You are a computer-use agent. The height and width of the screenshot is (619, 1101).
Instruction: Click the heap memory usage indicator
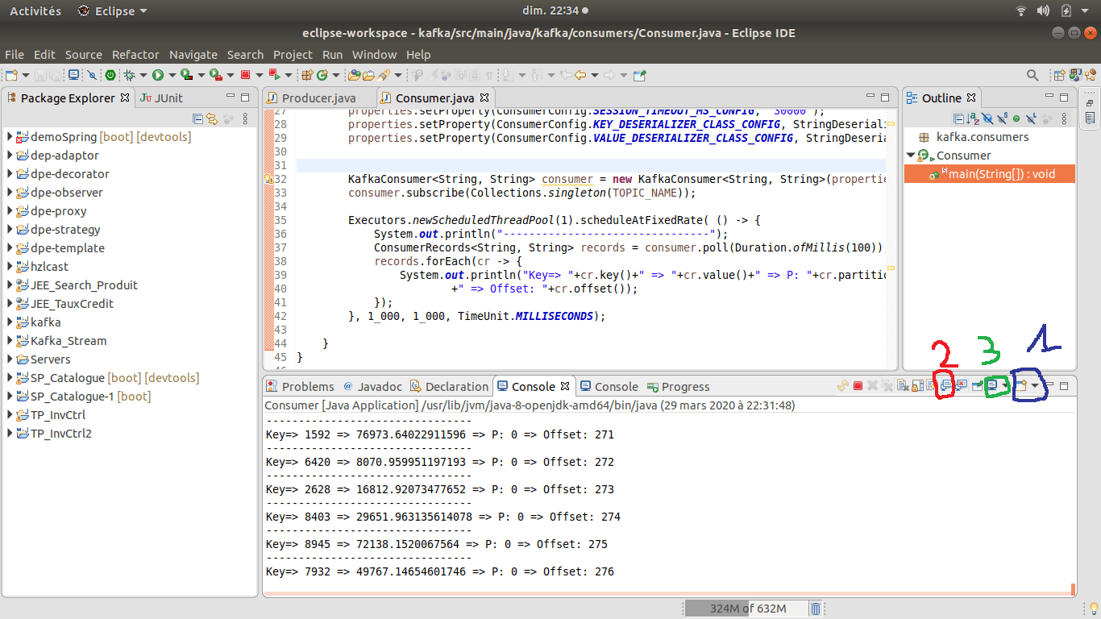click(746, 608)
